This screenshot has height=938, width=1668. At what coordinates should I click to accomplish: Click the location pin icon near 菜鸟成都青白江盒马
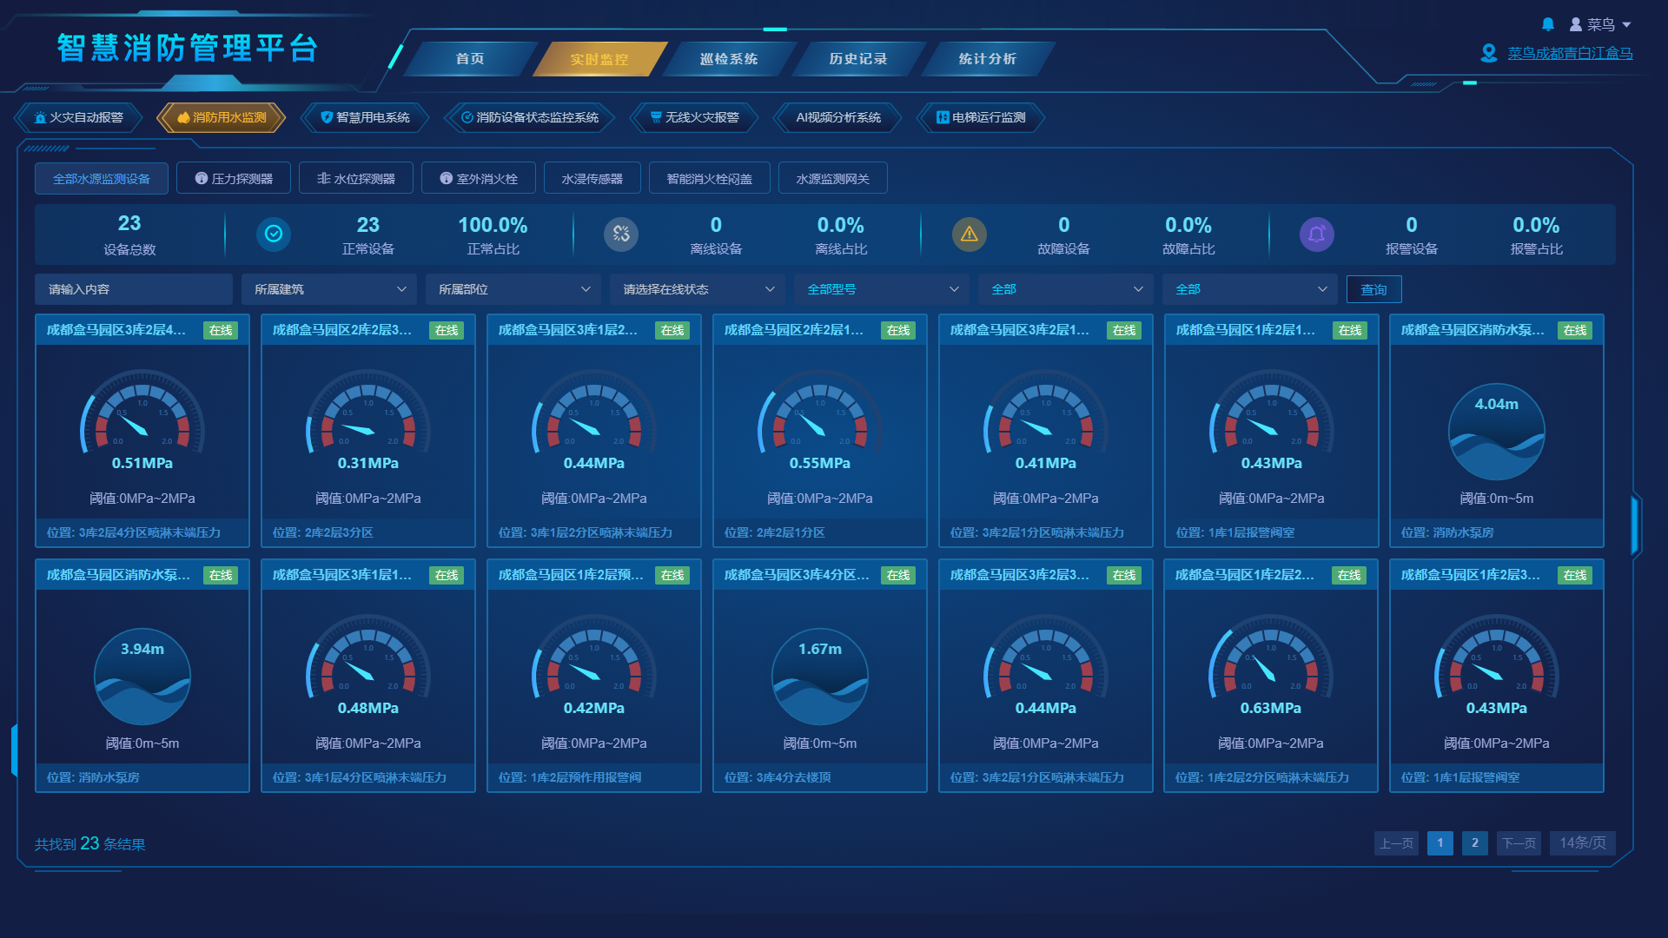click(1488, 53)
